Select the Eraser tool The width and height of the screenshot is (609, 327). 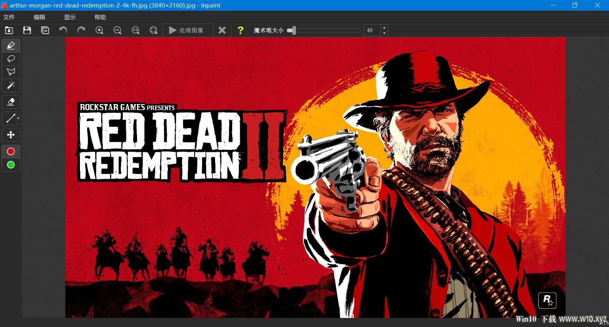tap(11, 102)
